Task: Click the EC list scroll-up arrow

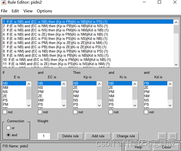Action: click(x=64, y=84)
